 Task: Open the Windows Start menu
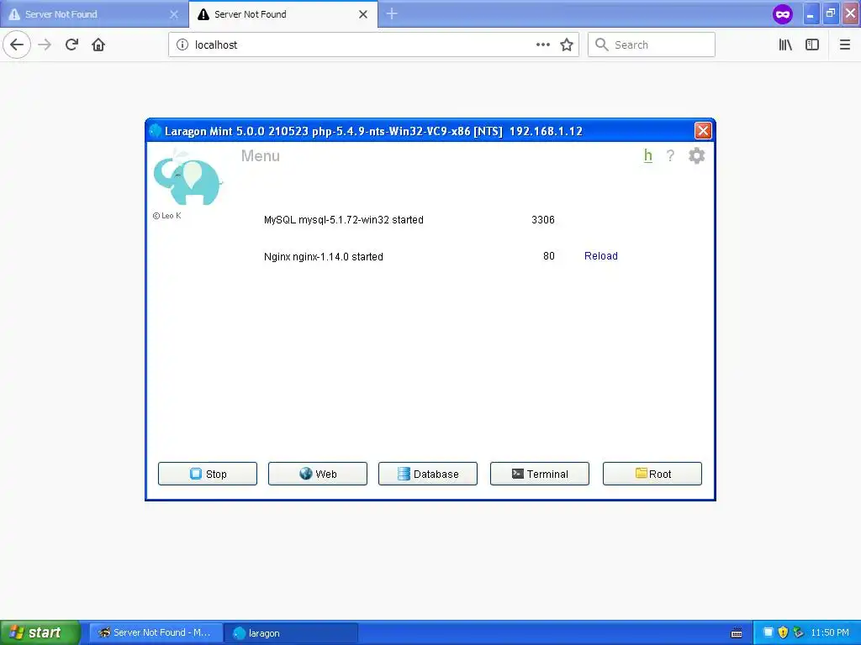click(40, 633)
